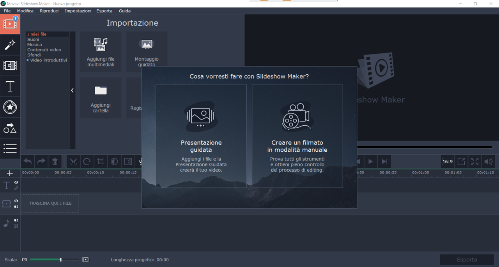The height and width of the screenshot is (267, 499).
Task: Select I miei file category
Action: (x=47, y=34)
